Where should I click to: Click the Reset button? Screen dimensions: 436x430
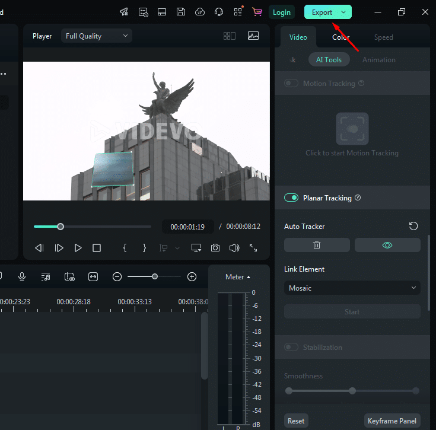296,421
